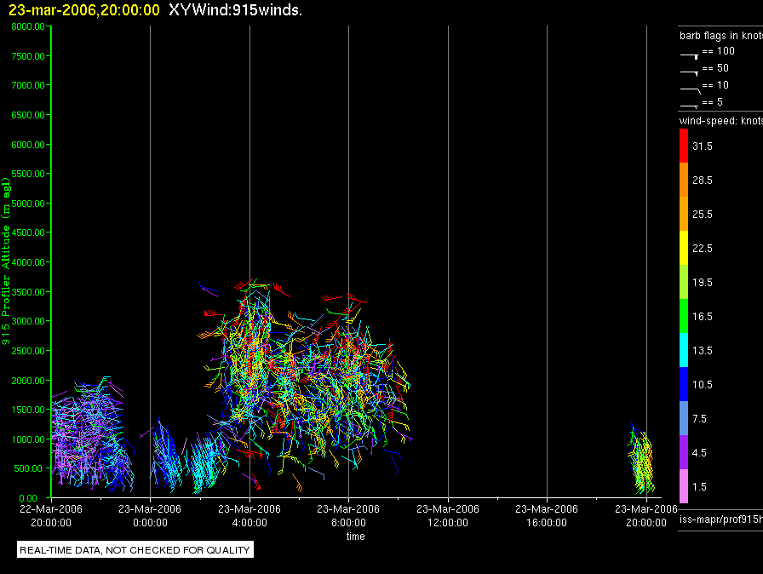Click the XYWind:915winds plot title
Screen dimensions: 763x574
[235, 9]
